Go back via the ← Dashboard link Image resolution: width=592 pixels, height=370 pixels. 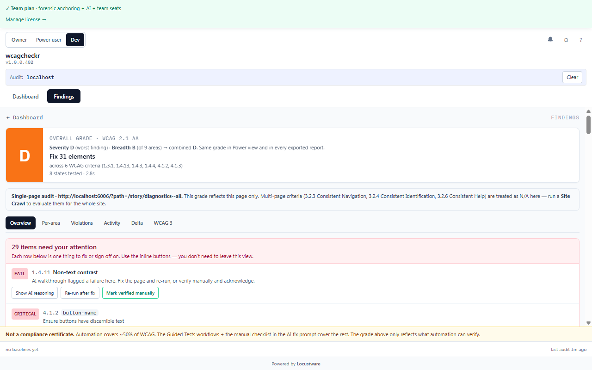[x=25, y=117]
